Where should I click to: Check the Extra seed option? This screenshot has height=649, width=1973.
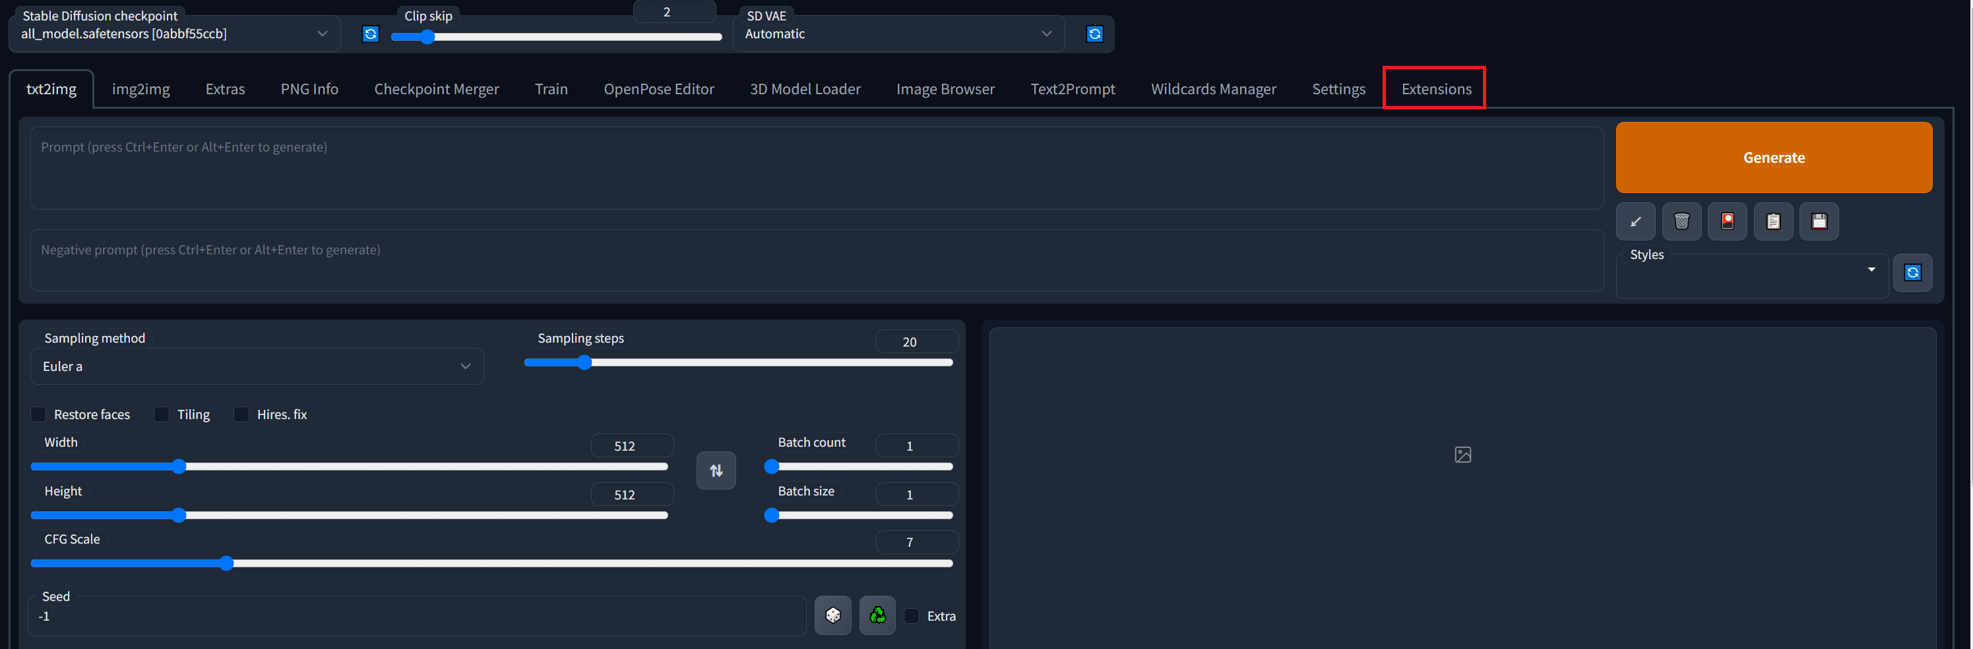point(912,616)
